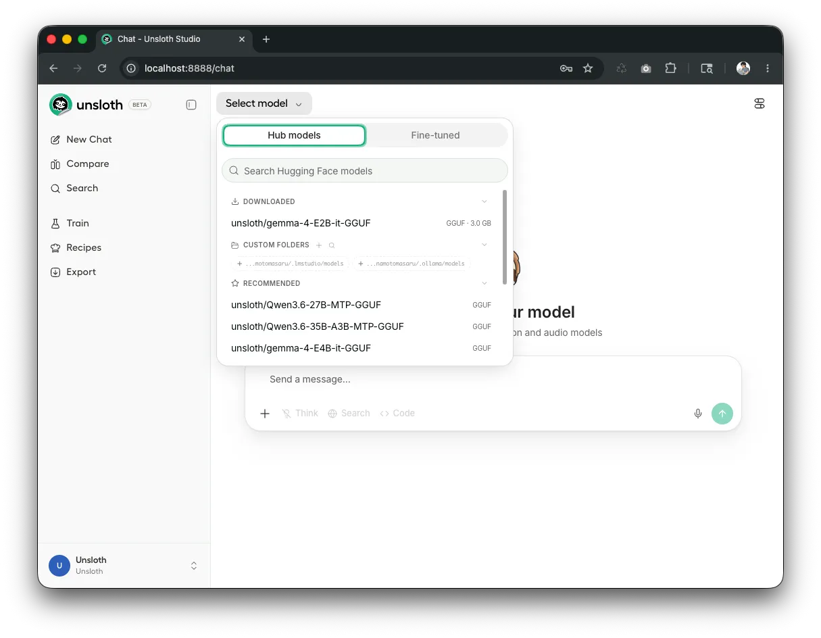Select the Chat - Unsloth Studio browser tab
The image size is (821, 638).
click(x=174, y=39)
